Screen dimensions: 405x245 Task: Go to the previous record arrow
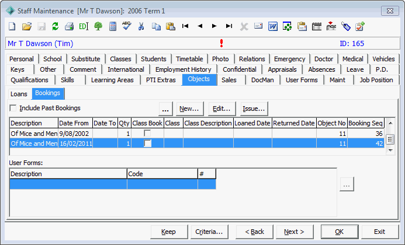200,26
